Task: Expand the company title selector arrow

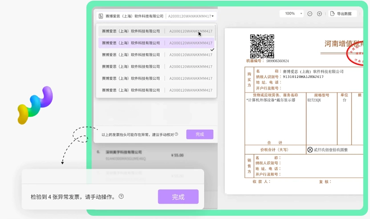Action: tap(213, 16)
